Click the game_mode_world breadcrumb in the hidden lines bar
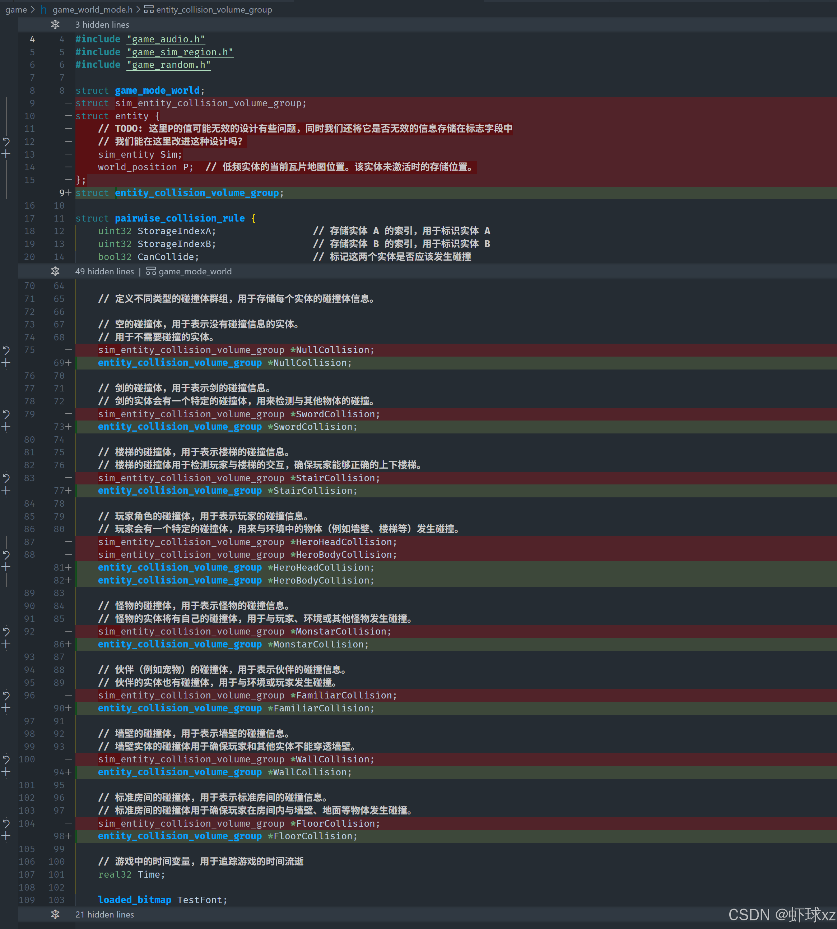Image resolution: width=837 pixels, height=929 pixels. click(x=195, y=271)
